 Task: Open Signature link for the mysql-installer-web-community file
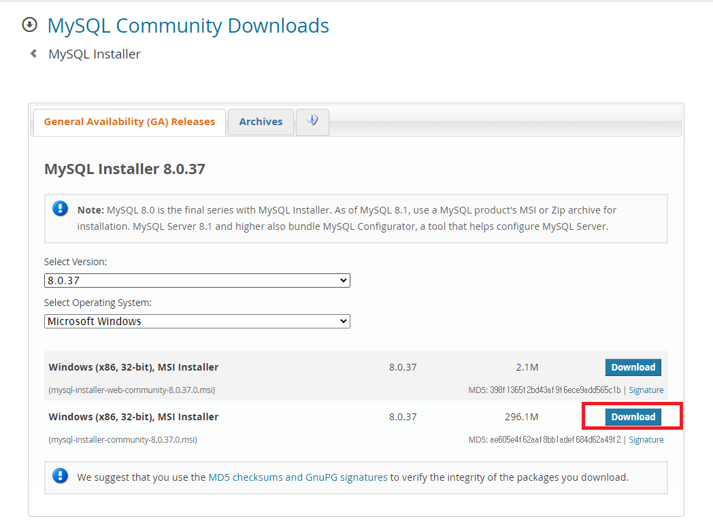[646, 390]
